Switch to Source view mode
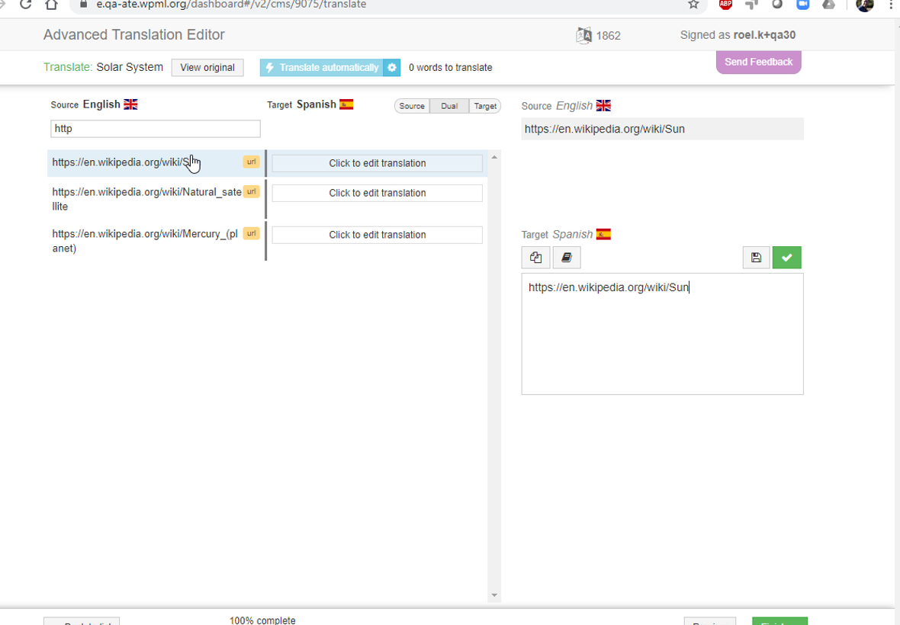The width and height of the screenshot is (900, 625). [x=412, y=106]
